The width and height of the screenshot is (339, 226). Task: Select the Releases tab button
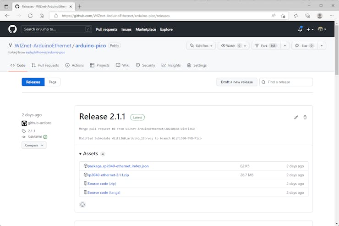pos(33,82)
